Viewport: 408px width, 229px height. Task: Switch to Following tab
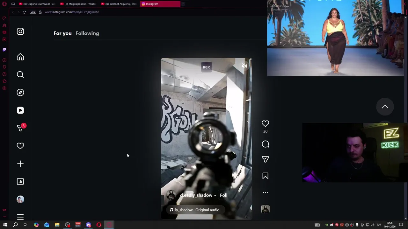pos(87,33)
